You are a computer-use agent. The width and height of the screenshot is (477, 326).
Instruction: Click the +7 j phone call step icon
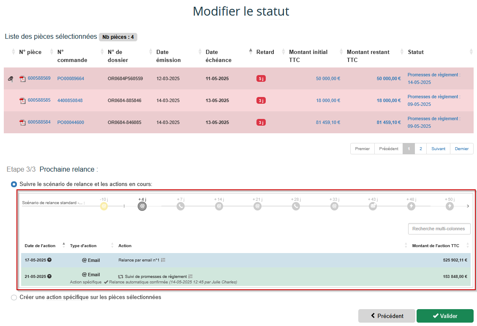coord(181,206)
